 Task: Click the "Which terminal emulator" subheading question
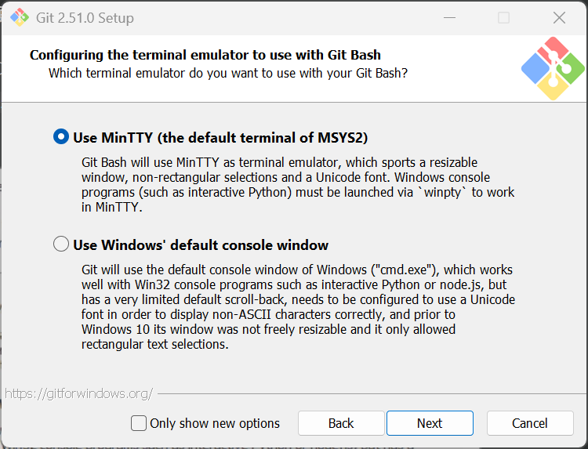[x=228, y=73]
